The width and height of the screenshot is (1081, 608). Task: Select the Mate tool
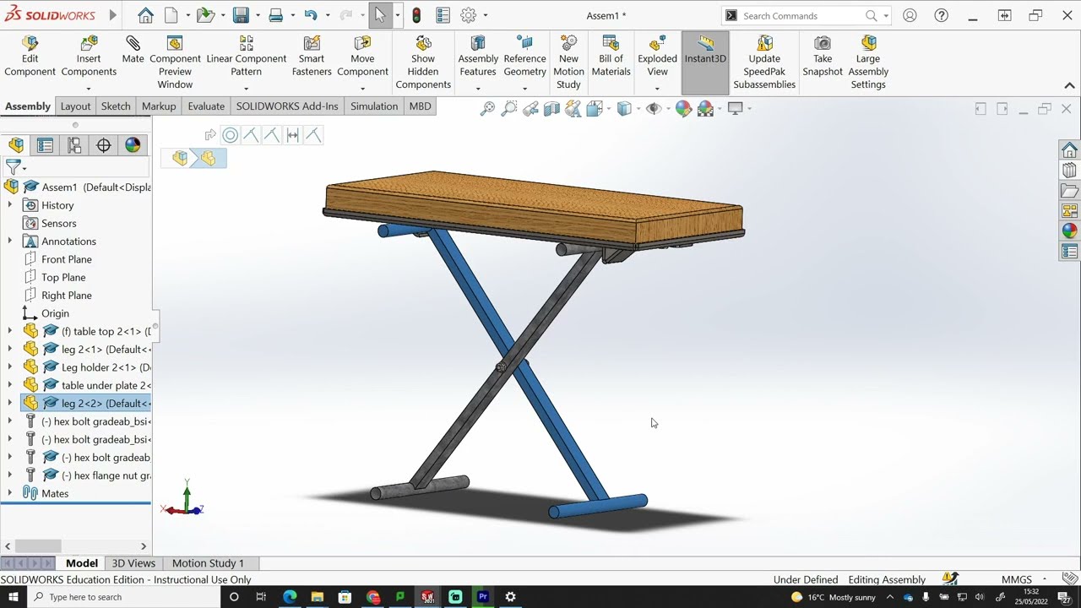133,51
